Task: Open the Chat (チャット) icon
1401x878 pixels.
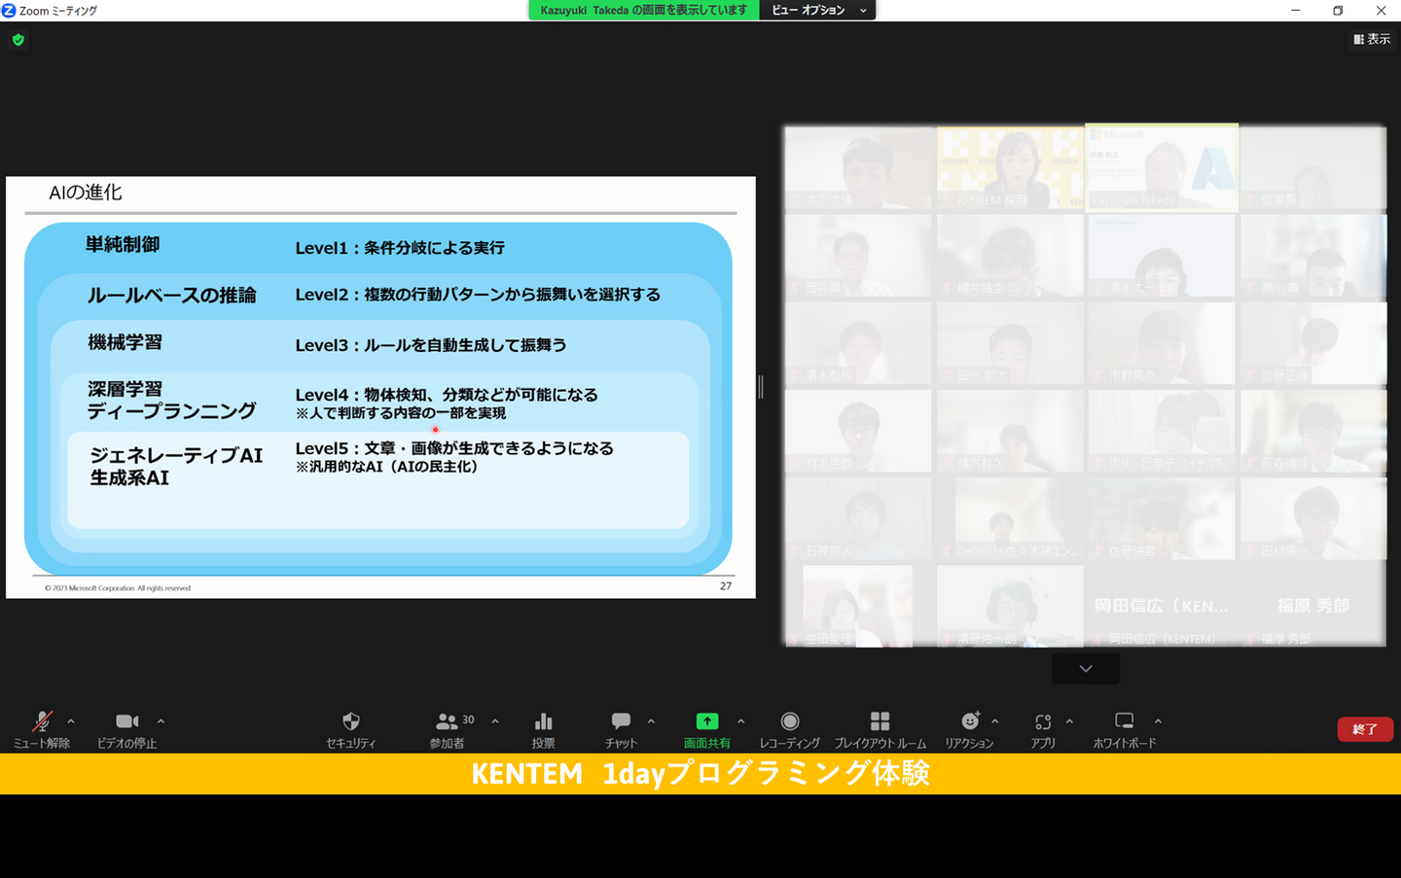Action: pyautogui.click(x=621, y=721)
